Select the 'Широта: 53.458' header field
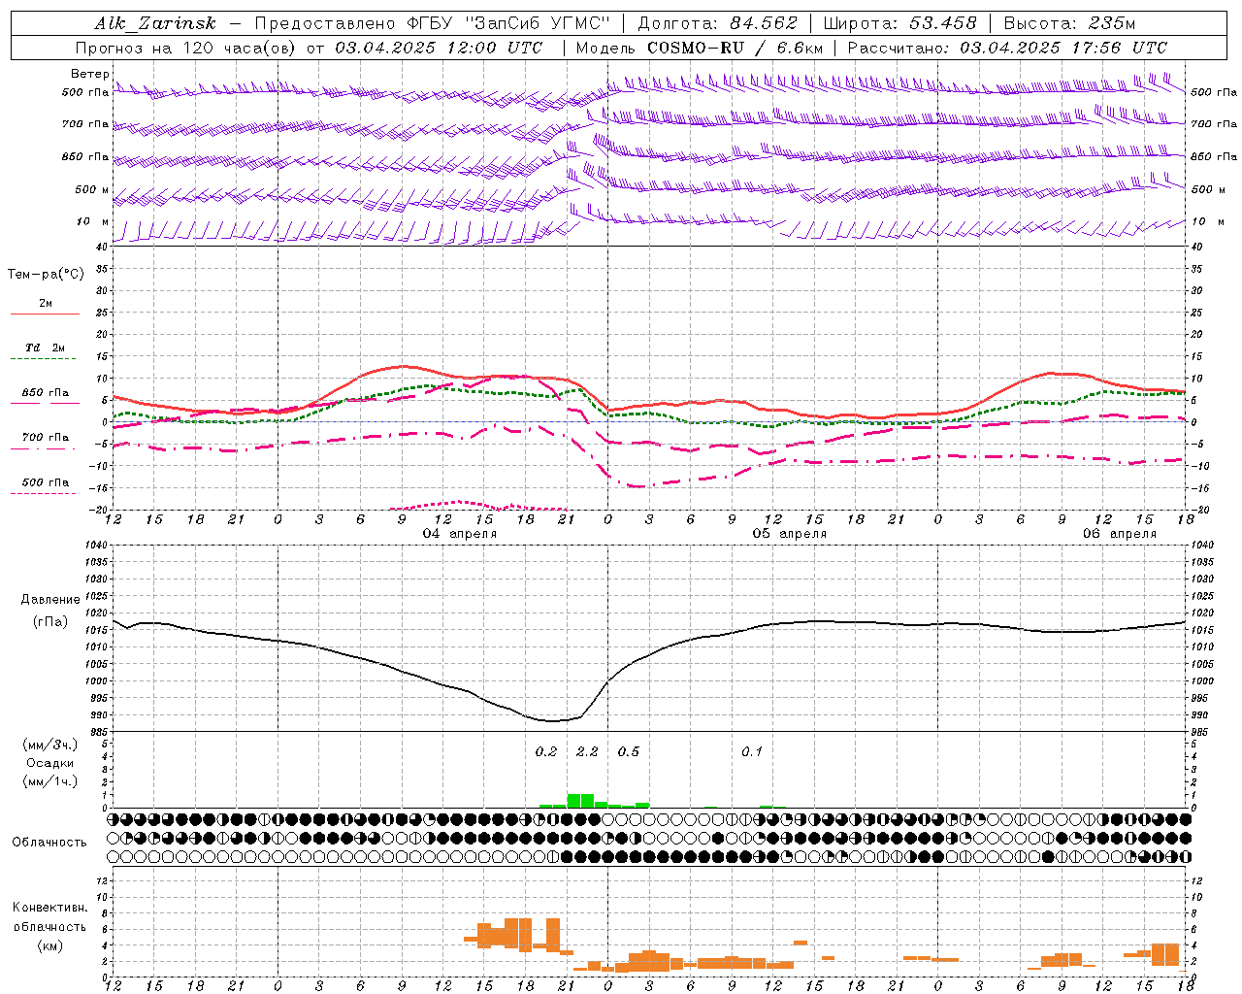The height and width of the screenshot is (994, 1242). pyautogui.click(x=899, y=23)
